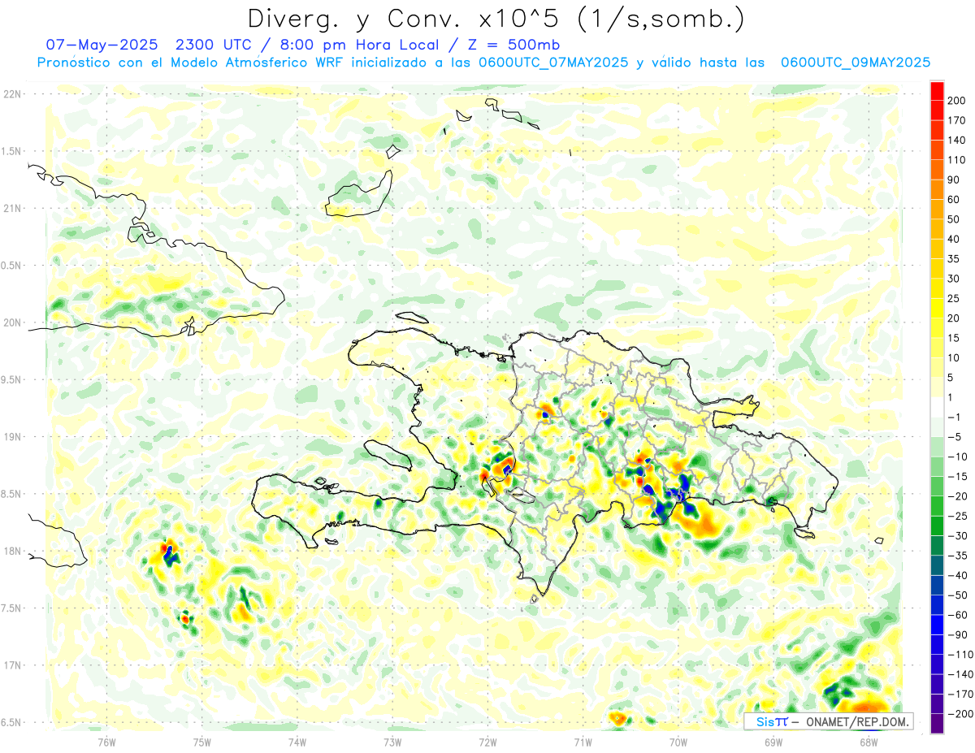Click the '6.5N' latitude label
Viewport: 975px width, 753px height.
click(x=11, y=722)
